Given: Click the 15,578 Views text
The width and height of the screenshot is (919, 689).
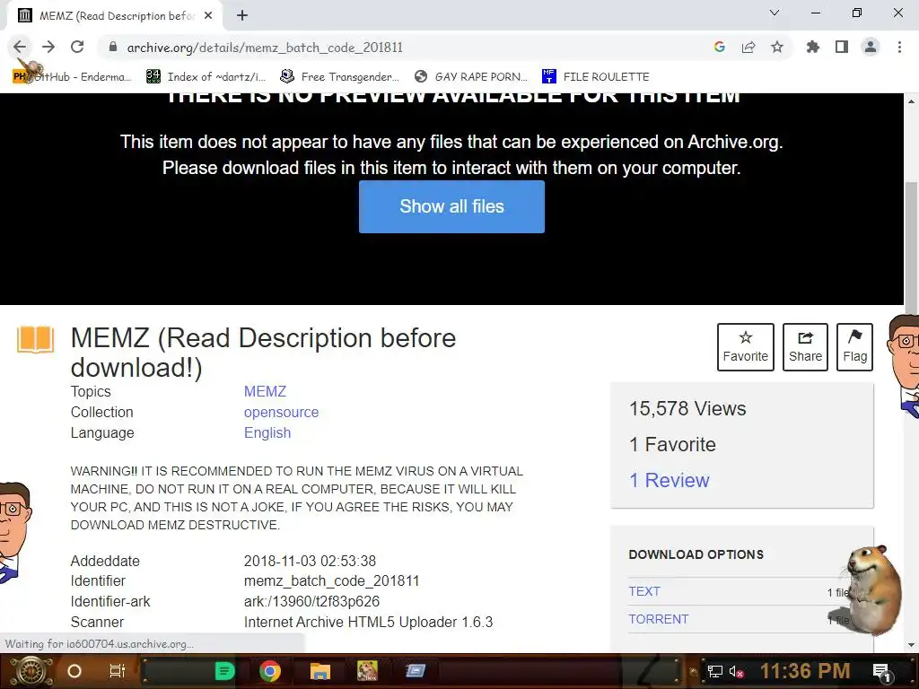Looking at the screenshot, I should point(687,408).
